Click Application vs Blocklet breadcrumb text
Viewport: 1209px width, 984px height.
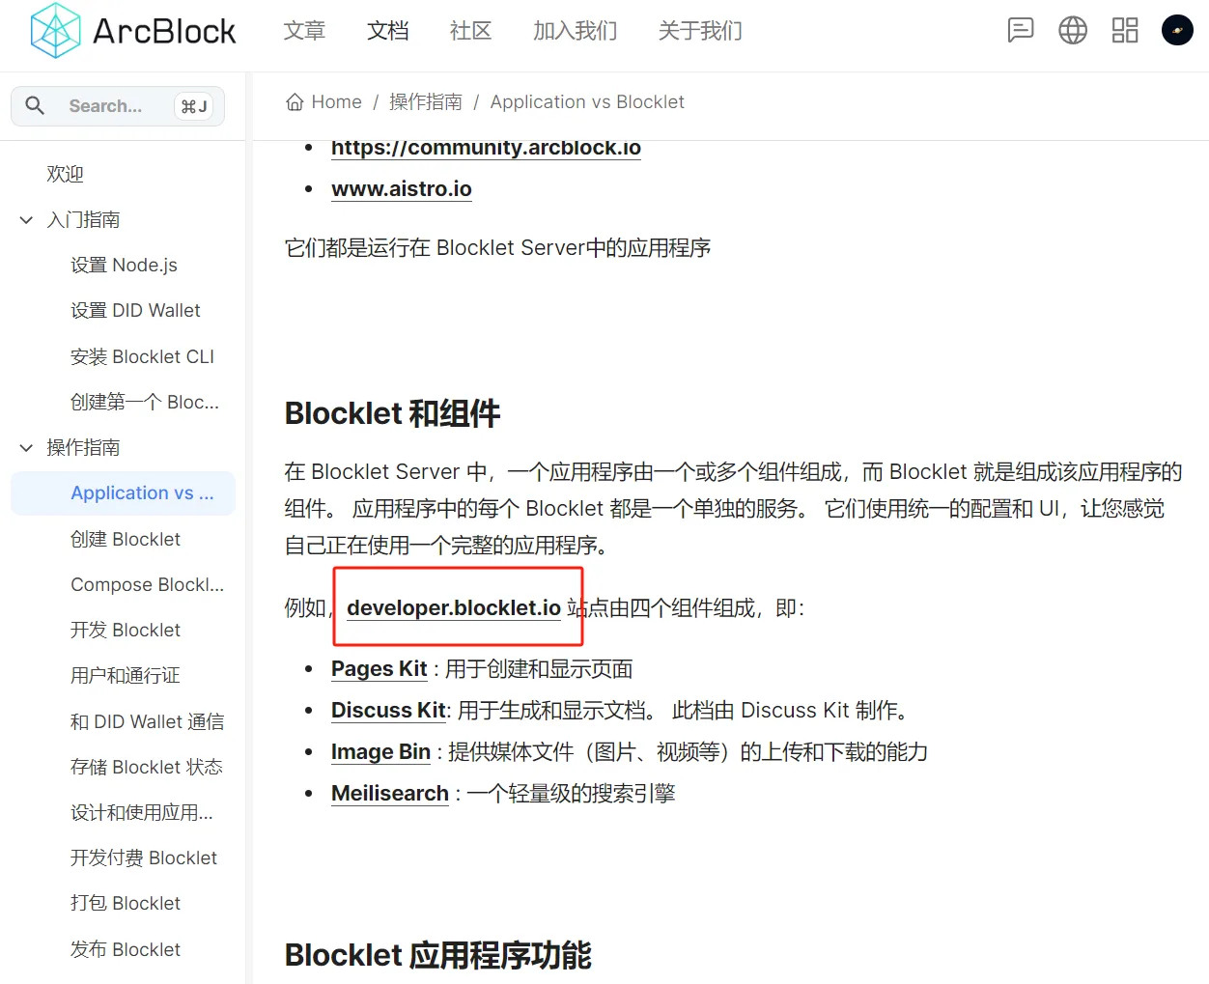(587, 102)
